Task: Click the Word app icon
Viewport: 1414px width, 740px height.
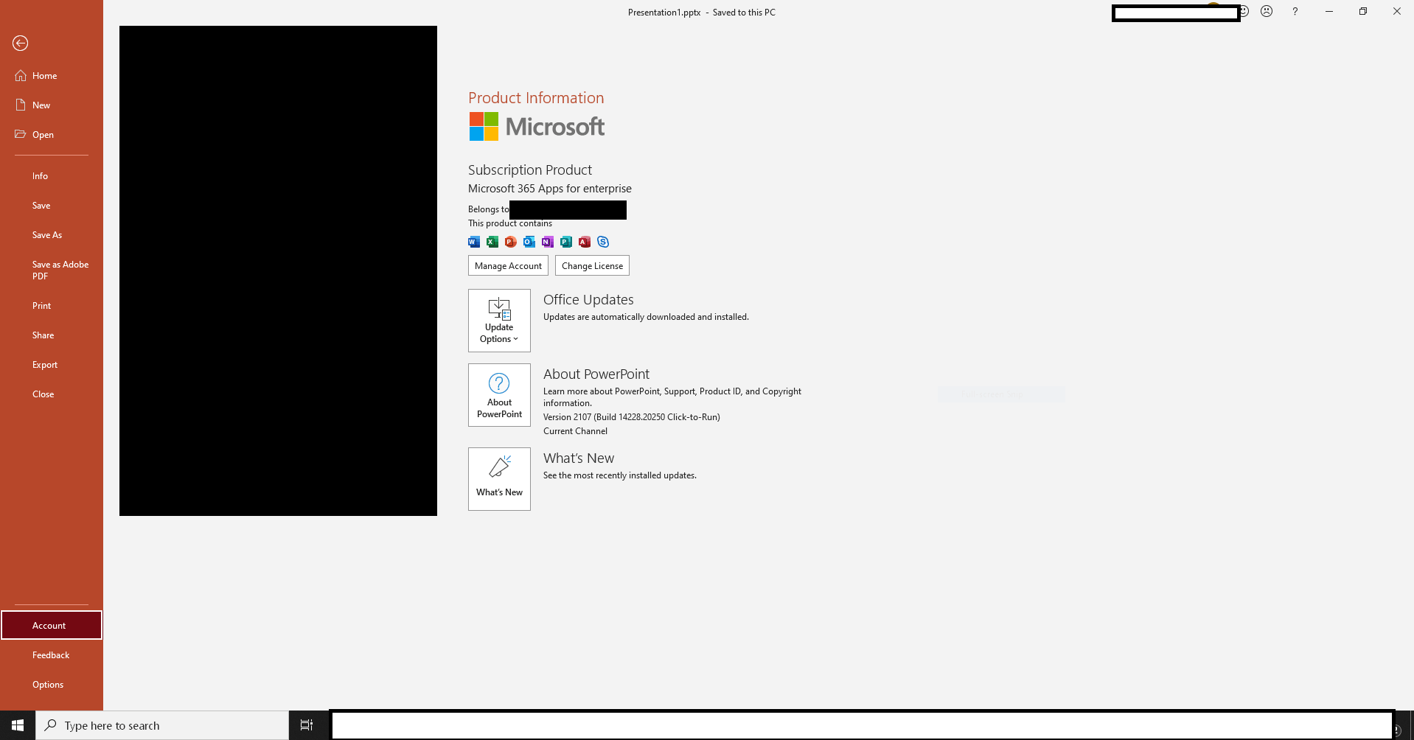Action: pyautogui.click(x=474, y=242)
